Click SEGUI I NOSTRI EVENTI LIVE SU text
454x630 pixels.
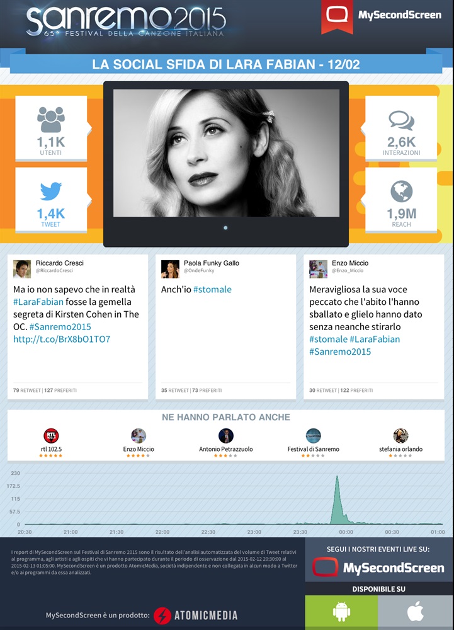(378, 549)
